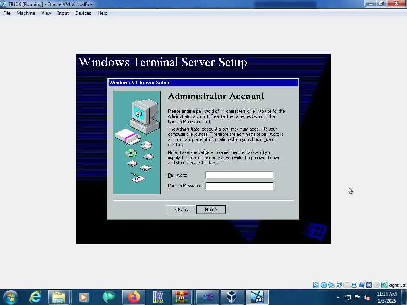Open the green globe browser taskbar icon
This screenshot has height=305, width=407.
(x=109, y=297)
